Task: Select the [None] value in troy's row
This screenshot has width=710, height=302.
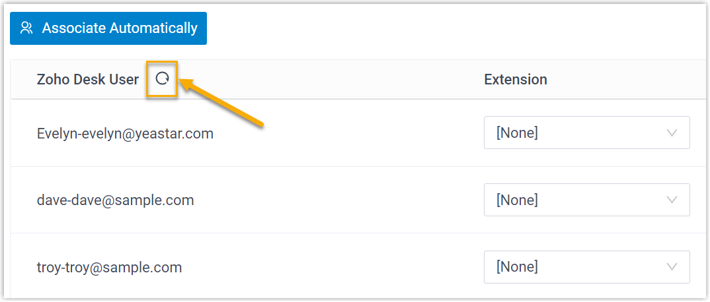Action: (x=517, y=267)
